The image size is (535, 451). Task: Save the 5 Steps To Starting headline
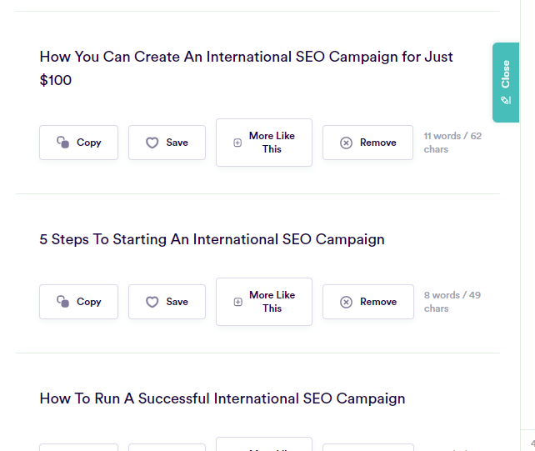pos(167,302)
